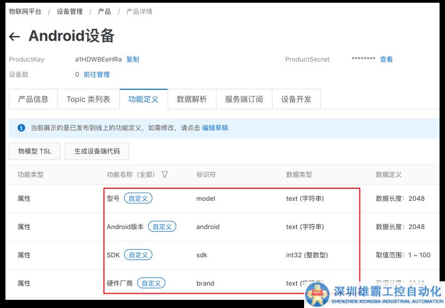Open the 编辑草稿 link

click(215, 128)
